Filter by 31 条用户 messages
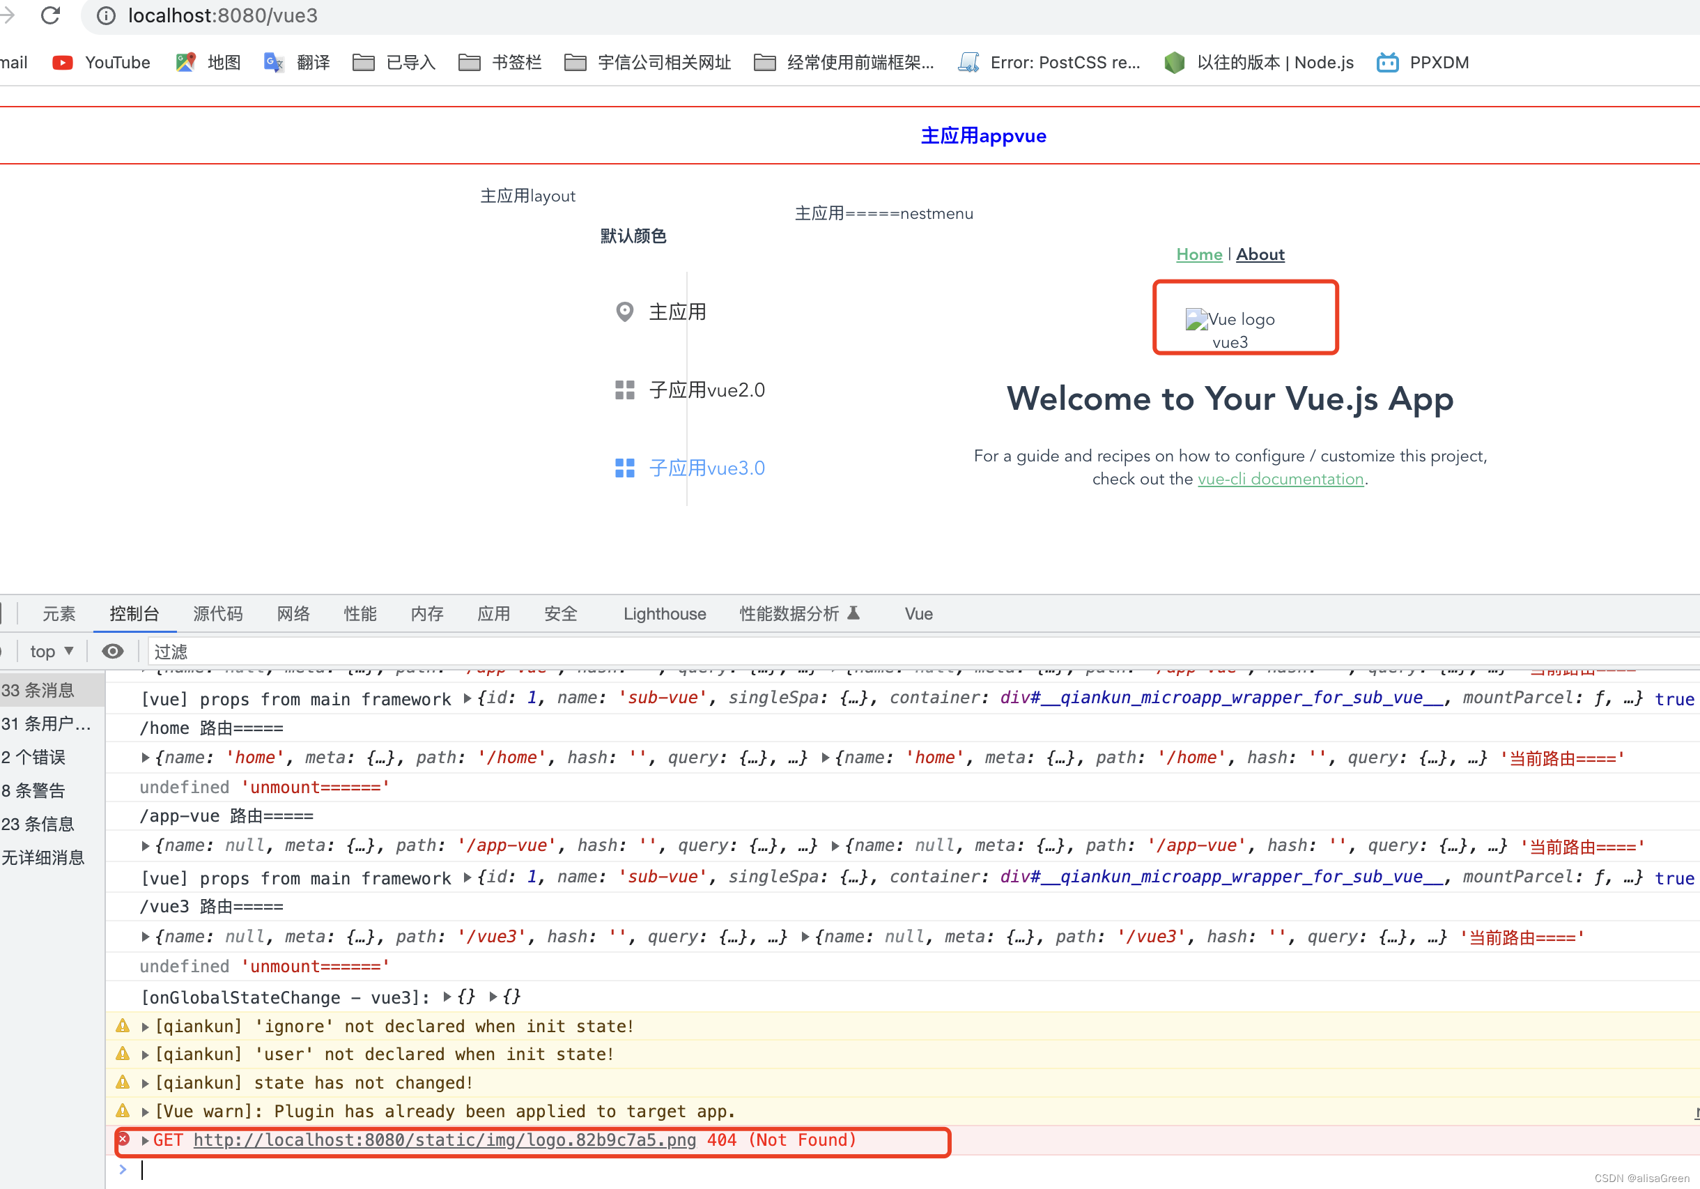This screenshot has height=1189, width=1700. tap(52, 723)
